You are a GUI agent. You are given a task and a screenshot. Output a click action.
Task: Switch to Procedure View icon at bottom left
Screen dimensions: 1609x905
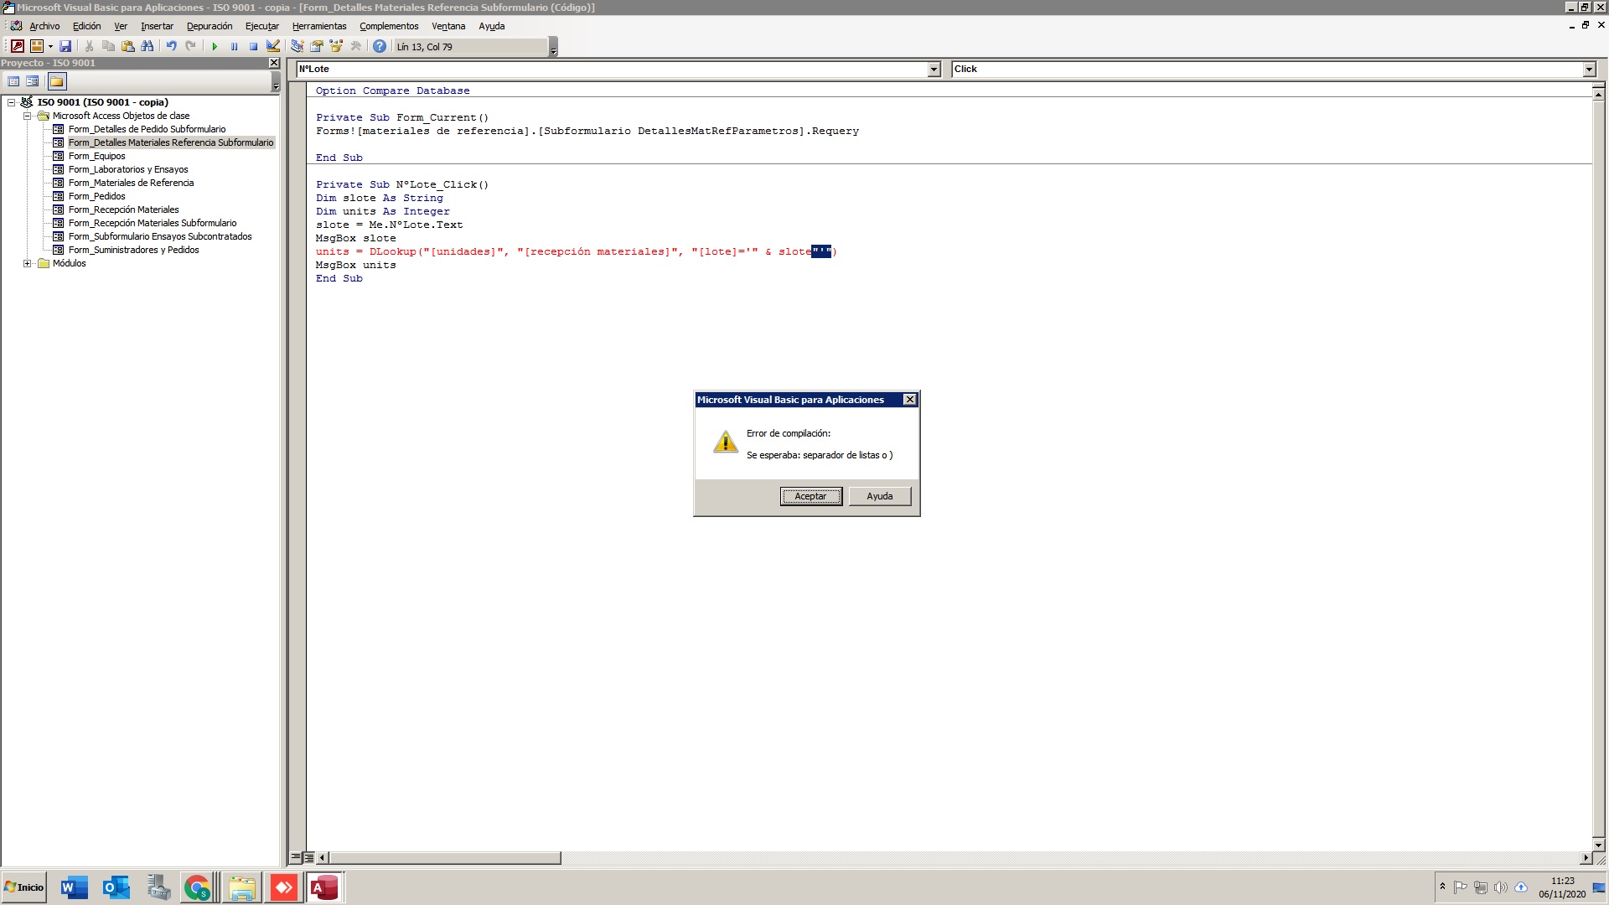click(x=296, y=857)
